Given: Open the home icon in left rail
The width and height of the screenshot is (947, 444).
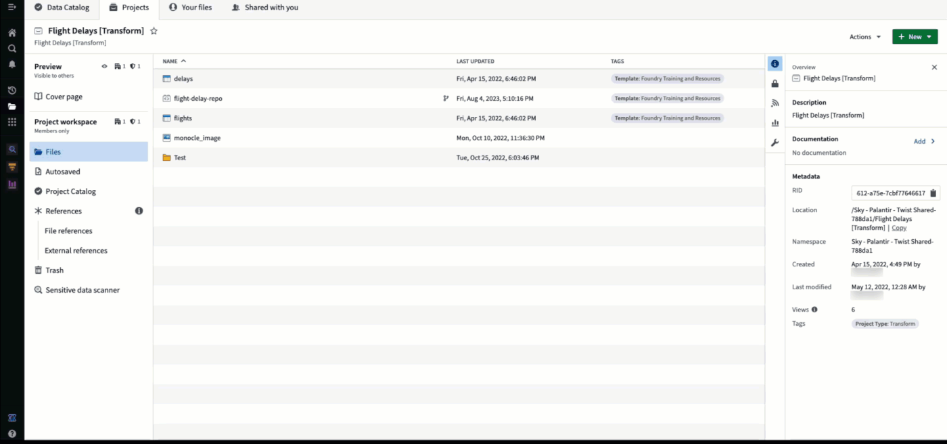Looking at the screenshot, I should click(x=12, y=32).
